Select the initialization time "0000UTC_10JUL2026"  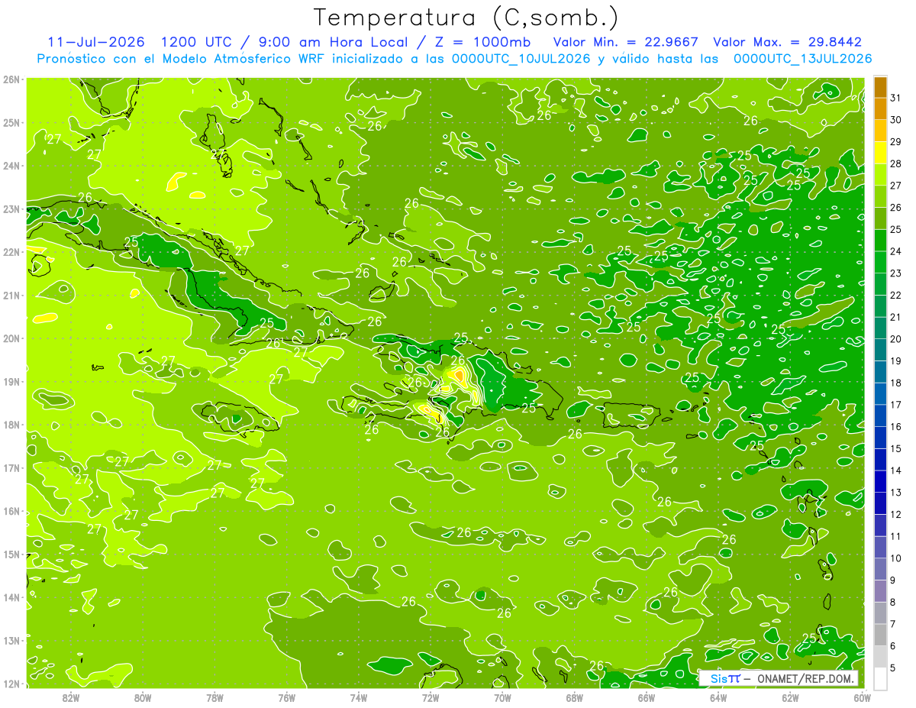point(521,59)
